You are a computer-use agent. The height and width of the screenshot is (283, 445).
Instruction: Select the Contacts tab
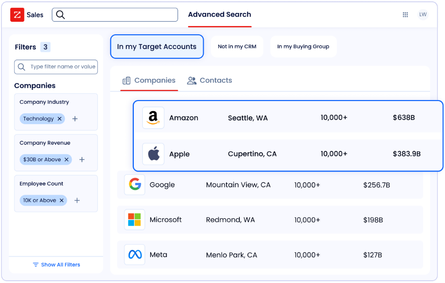click(209, 81)
